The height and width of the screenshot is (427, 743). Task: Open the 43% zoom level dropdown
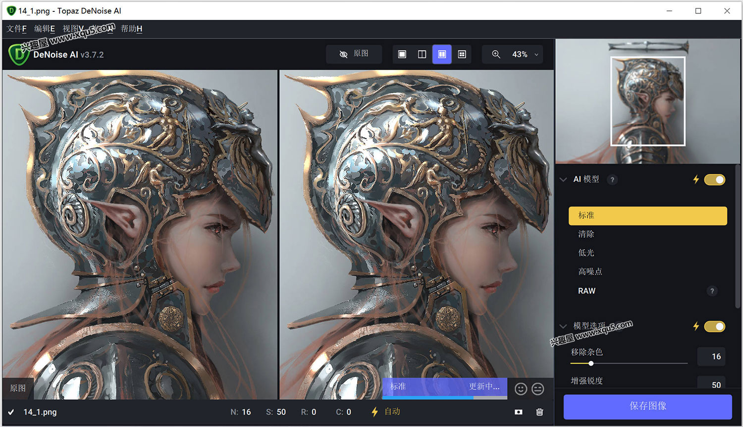tap(525, 54)
